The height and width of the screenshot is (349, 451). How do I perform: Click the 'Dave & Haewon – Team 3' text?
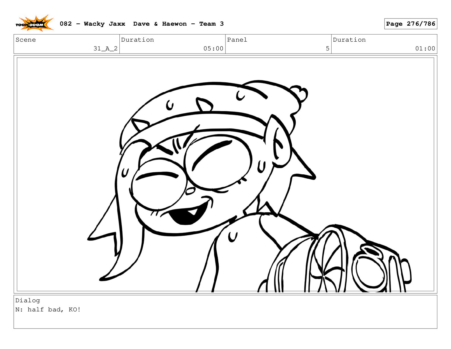[x=178, y=24]
